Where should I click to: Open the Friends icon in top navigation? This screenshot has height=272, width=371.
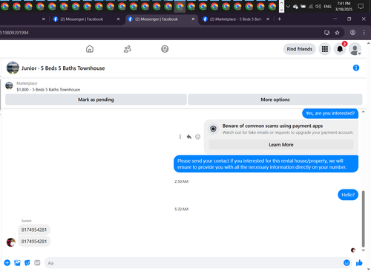[128, 49]
